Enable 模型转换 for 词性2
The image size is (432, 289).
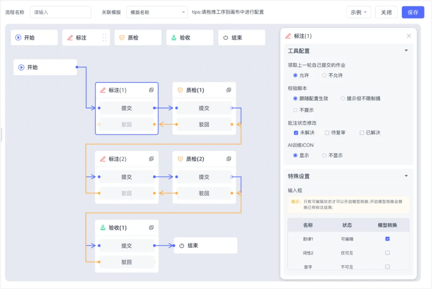(x=387, y=253)
